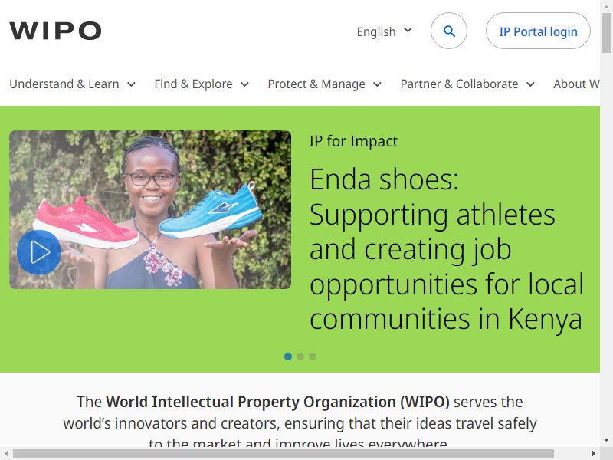Click the WIPO logo
The width and height of the screenshot is (613, 460).
(x=55, y=31)
